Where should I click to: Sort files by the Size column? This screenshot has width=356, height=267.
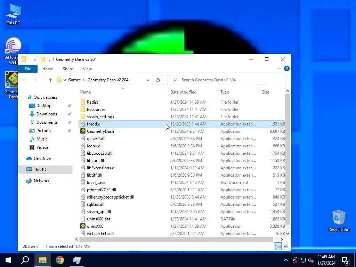coord(265,92)
